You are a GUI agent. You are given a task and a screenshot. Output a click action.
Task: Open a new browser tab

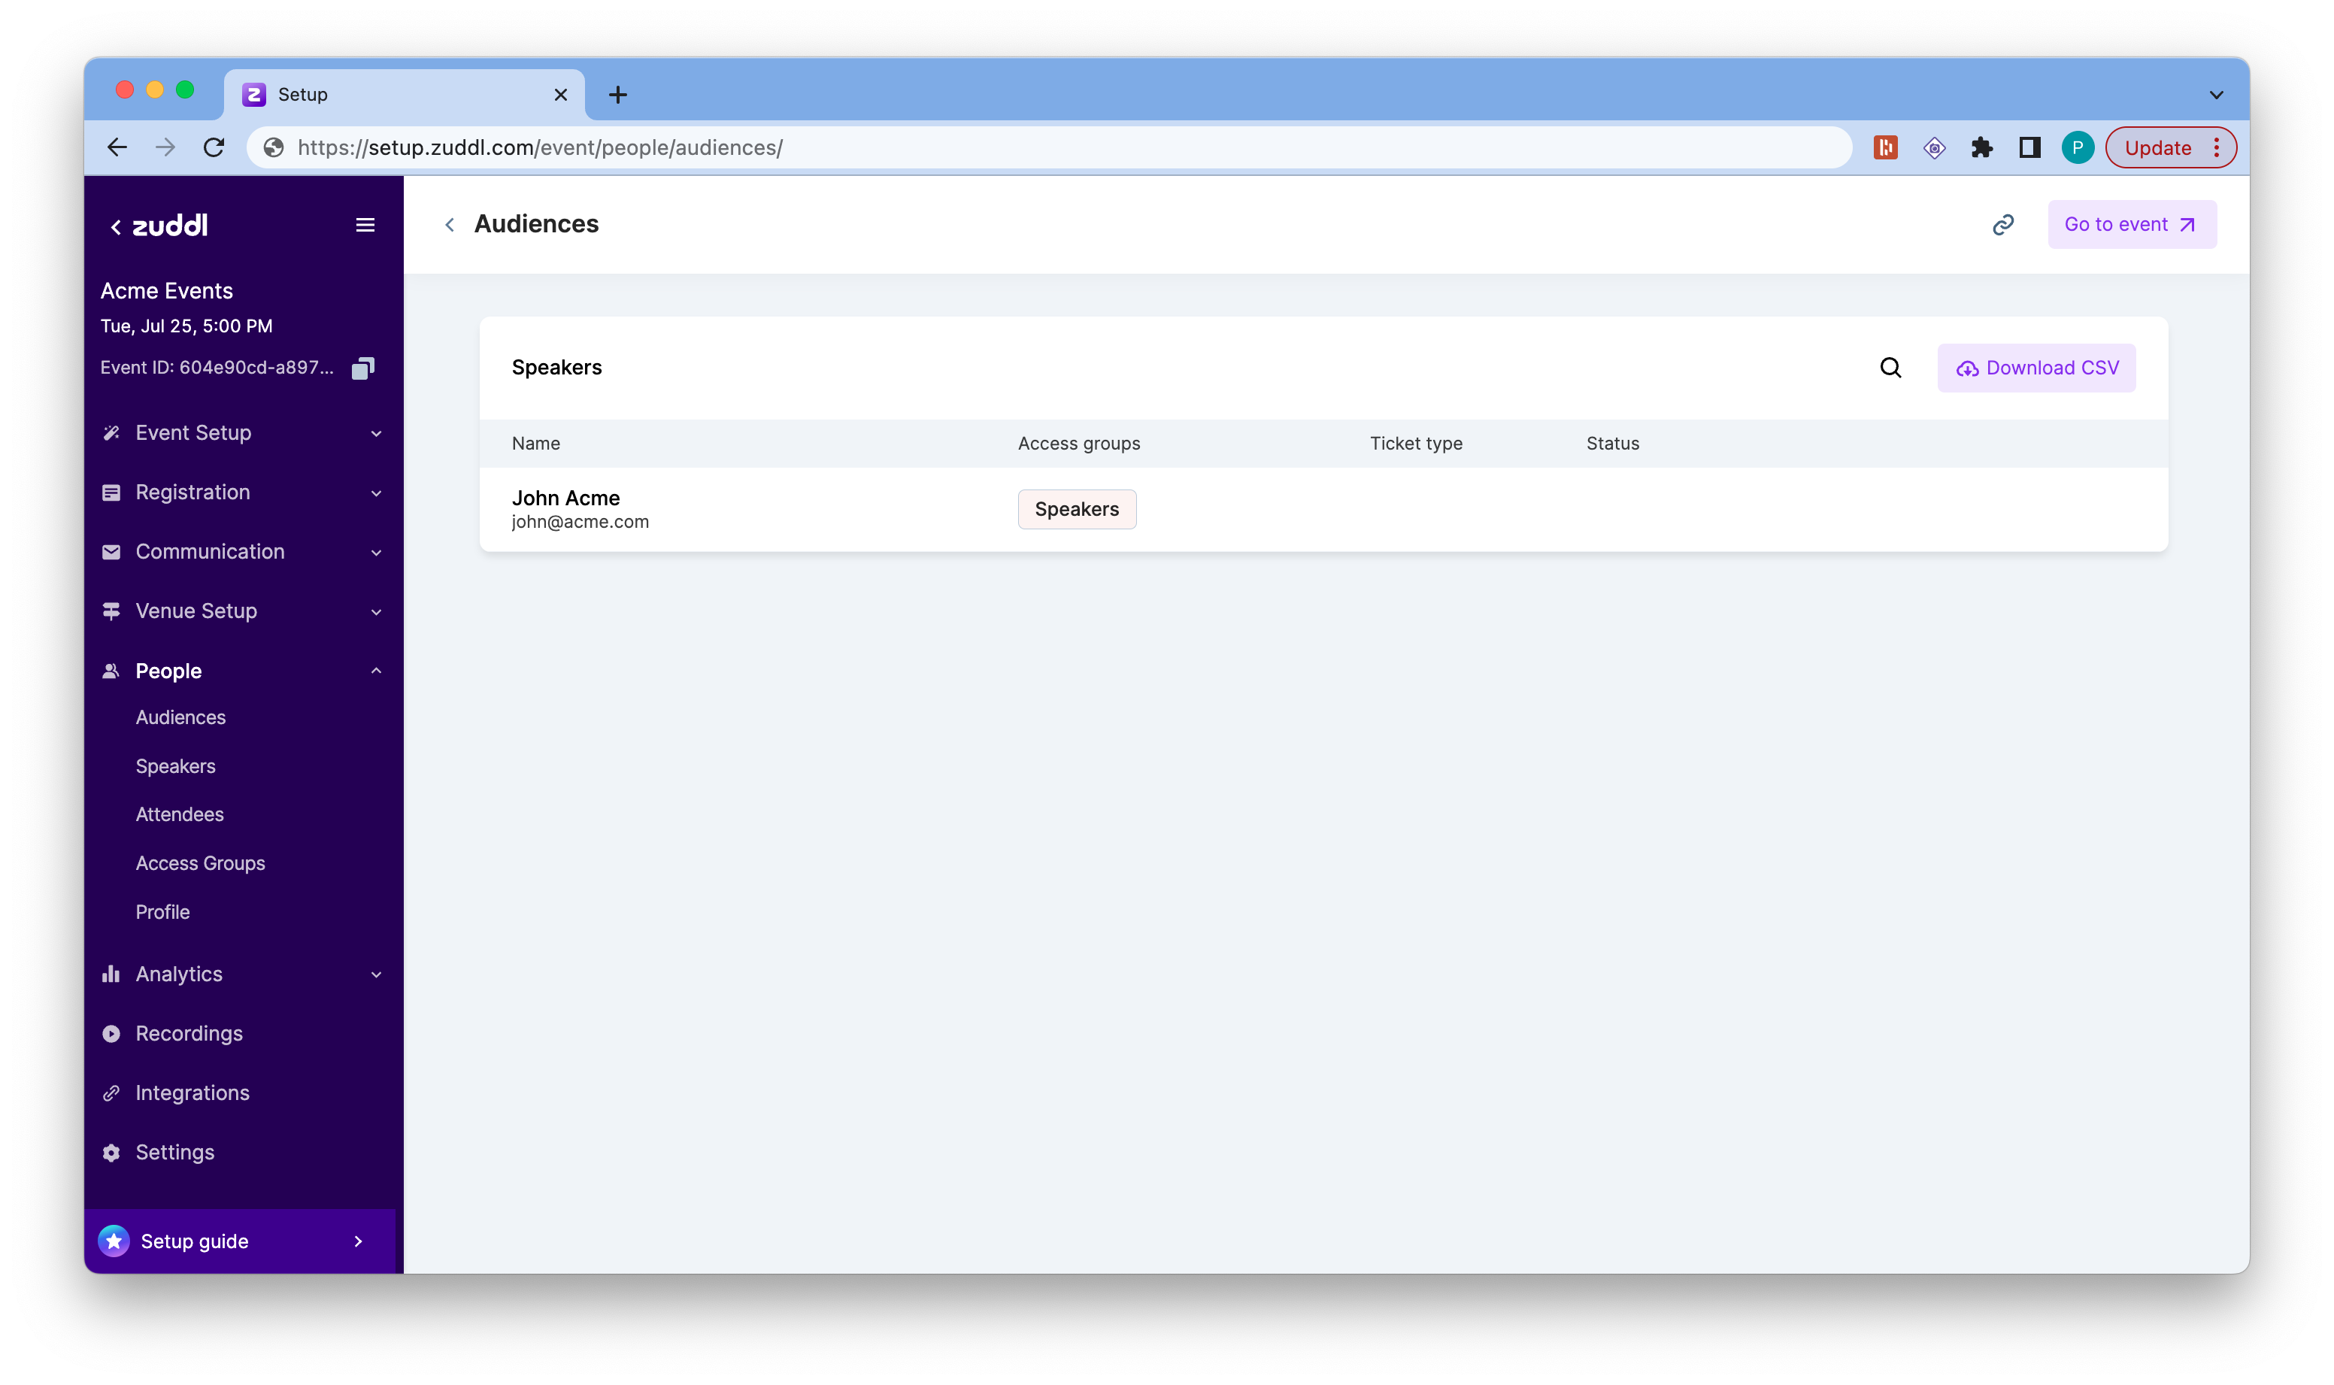[618, 94]
